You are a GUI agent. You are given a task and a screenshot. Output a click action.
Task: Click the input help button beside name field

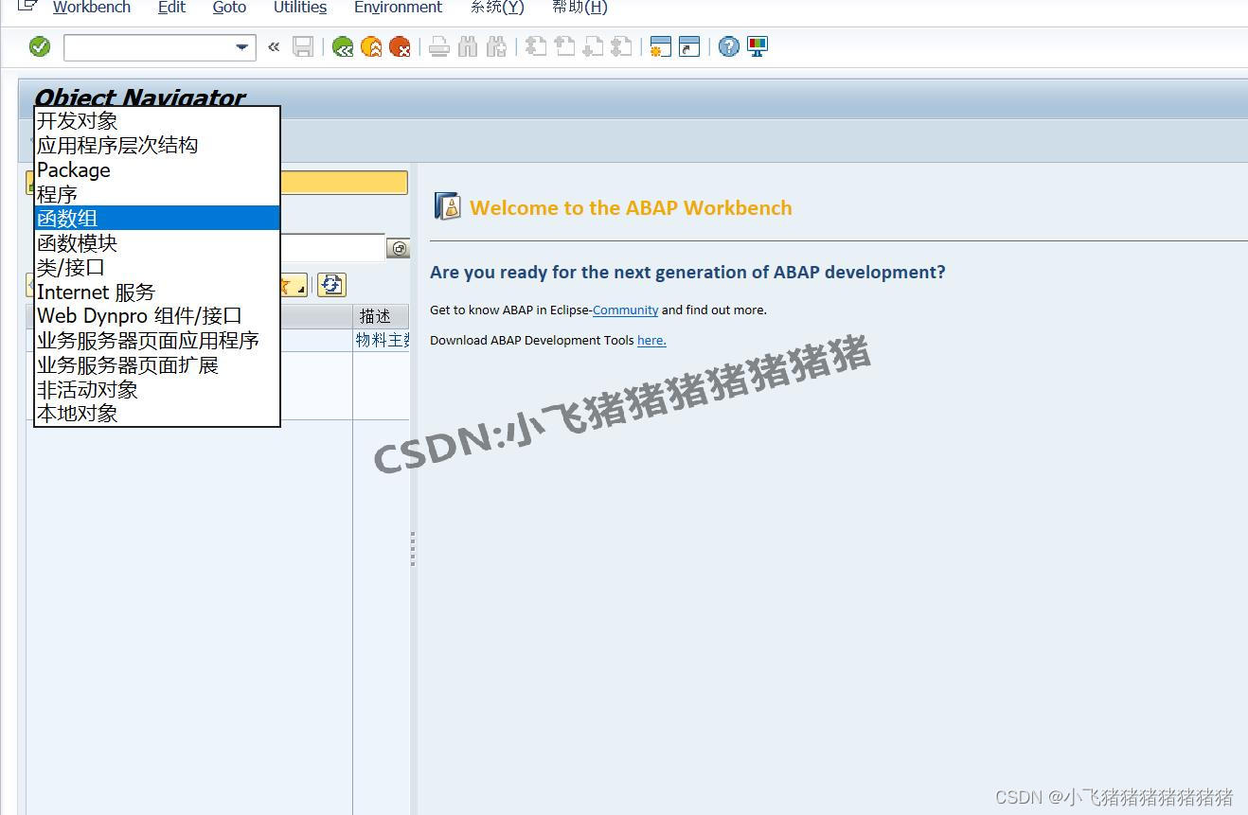pos(399,248)
